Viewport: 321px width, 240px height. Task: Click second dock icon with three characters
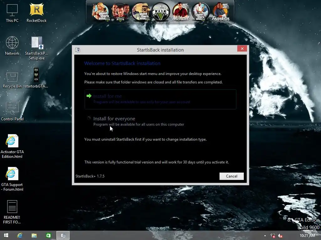(x=120, y=12)
